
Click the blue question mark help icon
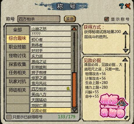click(121, 6)
